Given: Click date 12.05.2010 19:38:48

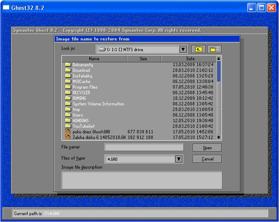Looking at the screenshot, I should pos(193,120).
